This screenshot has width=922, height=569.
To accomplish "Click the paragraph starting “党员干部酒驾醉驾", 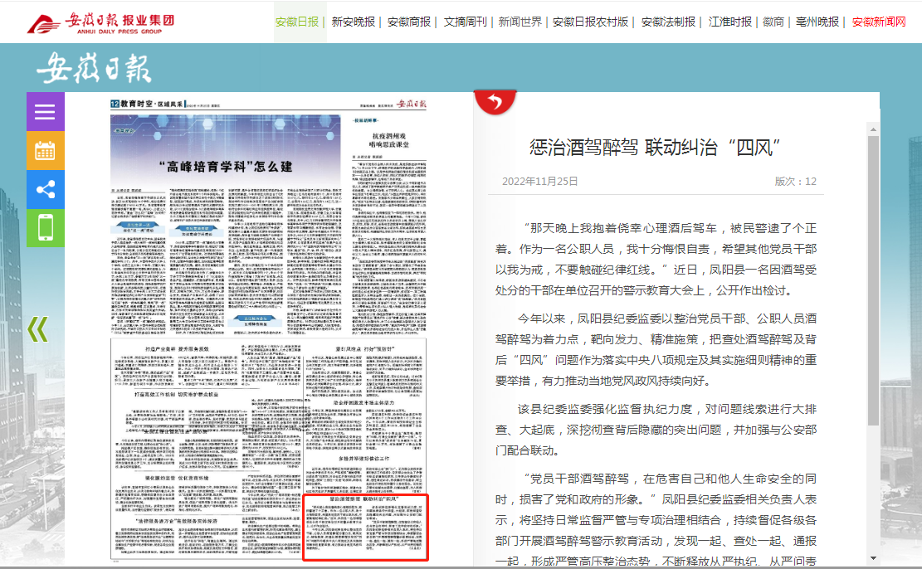I will coord(656,519).
